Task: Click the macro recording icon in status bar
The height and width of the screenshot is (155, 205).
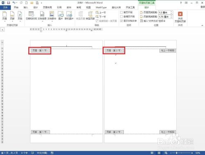Action: click(x=52, y=153)
